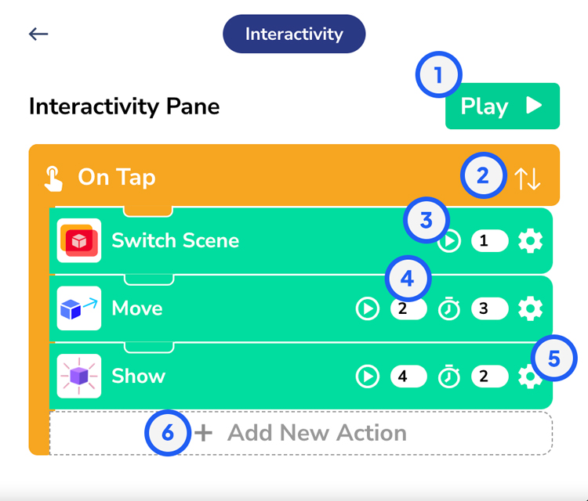Open the Interactivity tab pill
The width and height of the screenshot is (588, 501).
pyautogui.click(x=294, y=34)
